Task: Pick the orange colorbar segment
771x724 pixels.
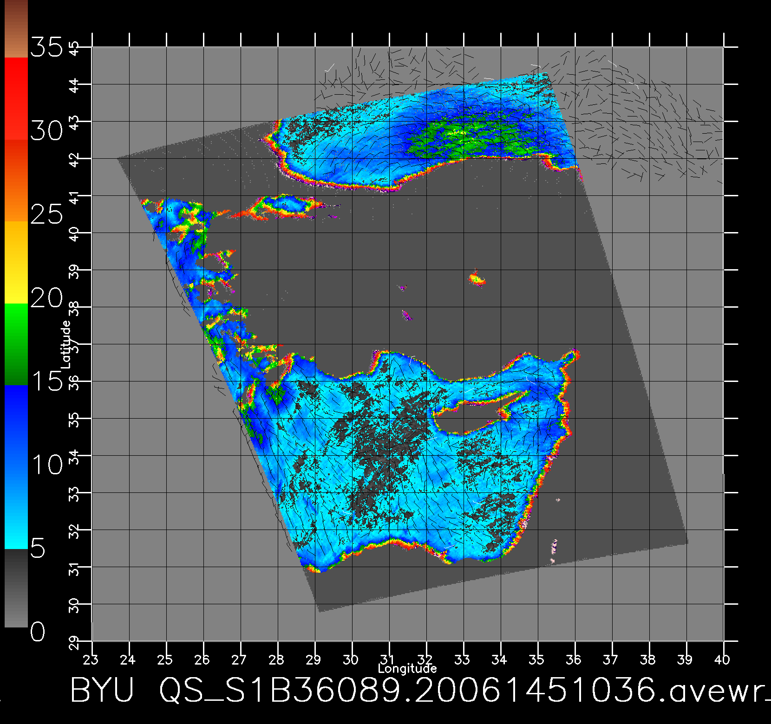Action: point(16,181)
